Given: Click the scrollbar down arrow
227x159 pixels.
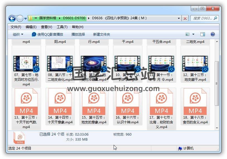Looking at the screenshot, I should tap(217, 128).
